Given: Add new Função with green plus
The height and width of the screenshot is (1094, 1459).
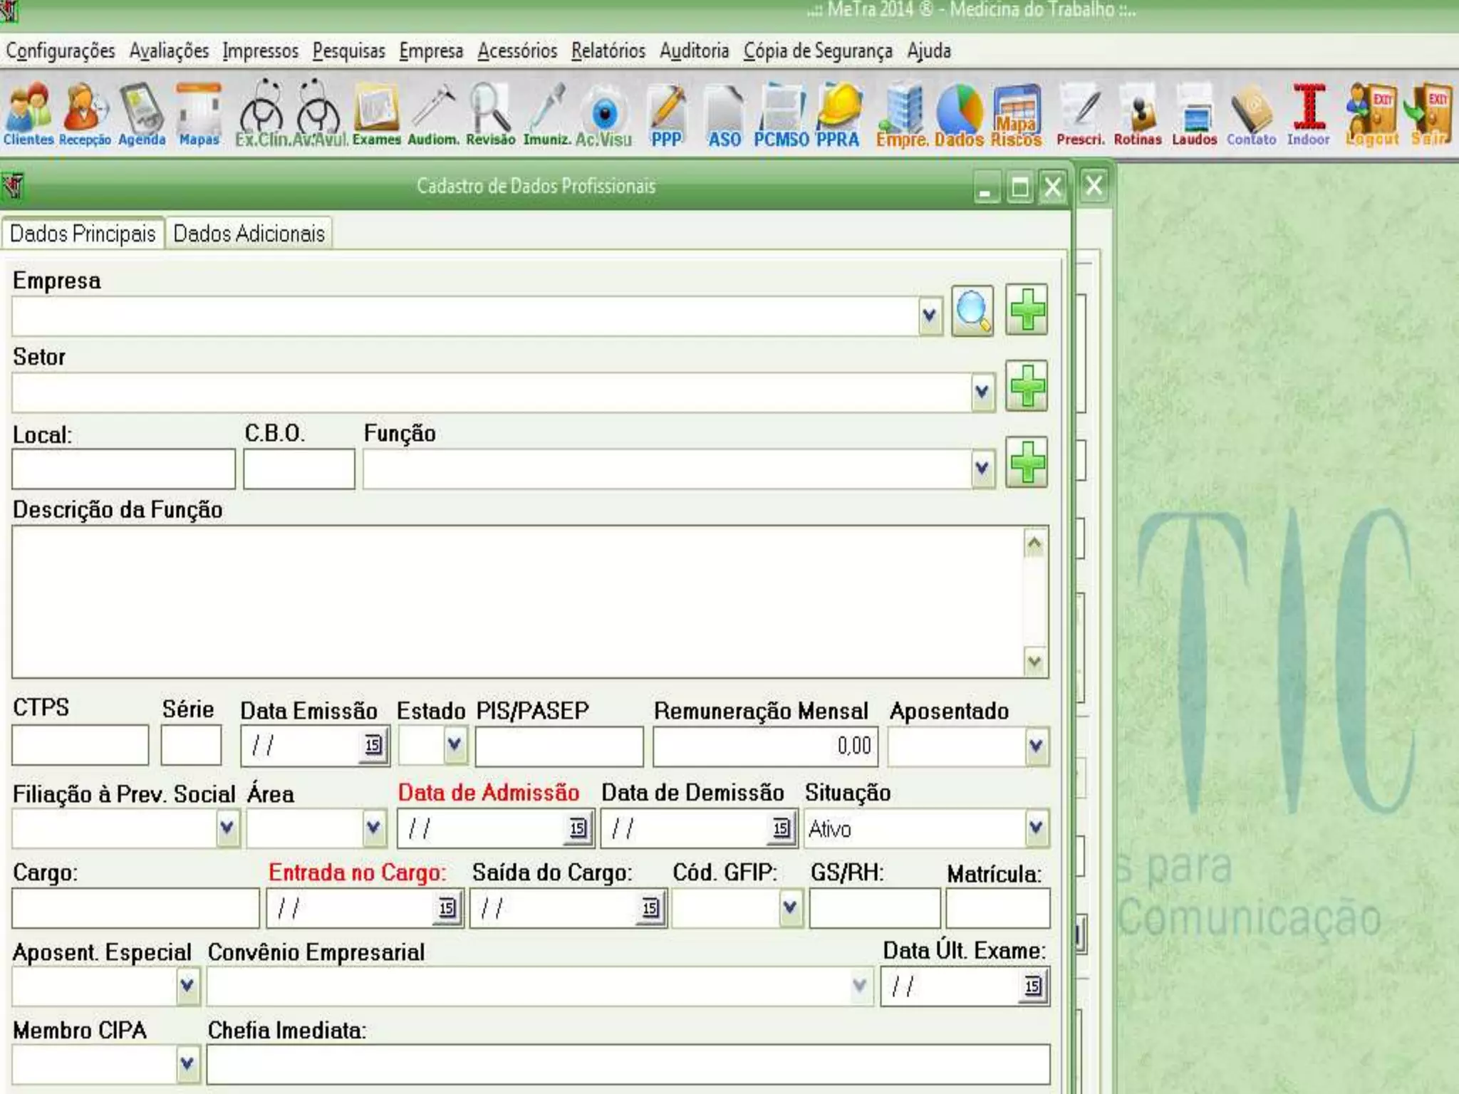Looking at the screenshot, I should 1027,463.
